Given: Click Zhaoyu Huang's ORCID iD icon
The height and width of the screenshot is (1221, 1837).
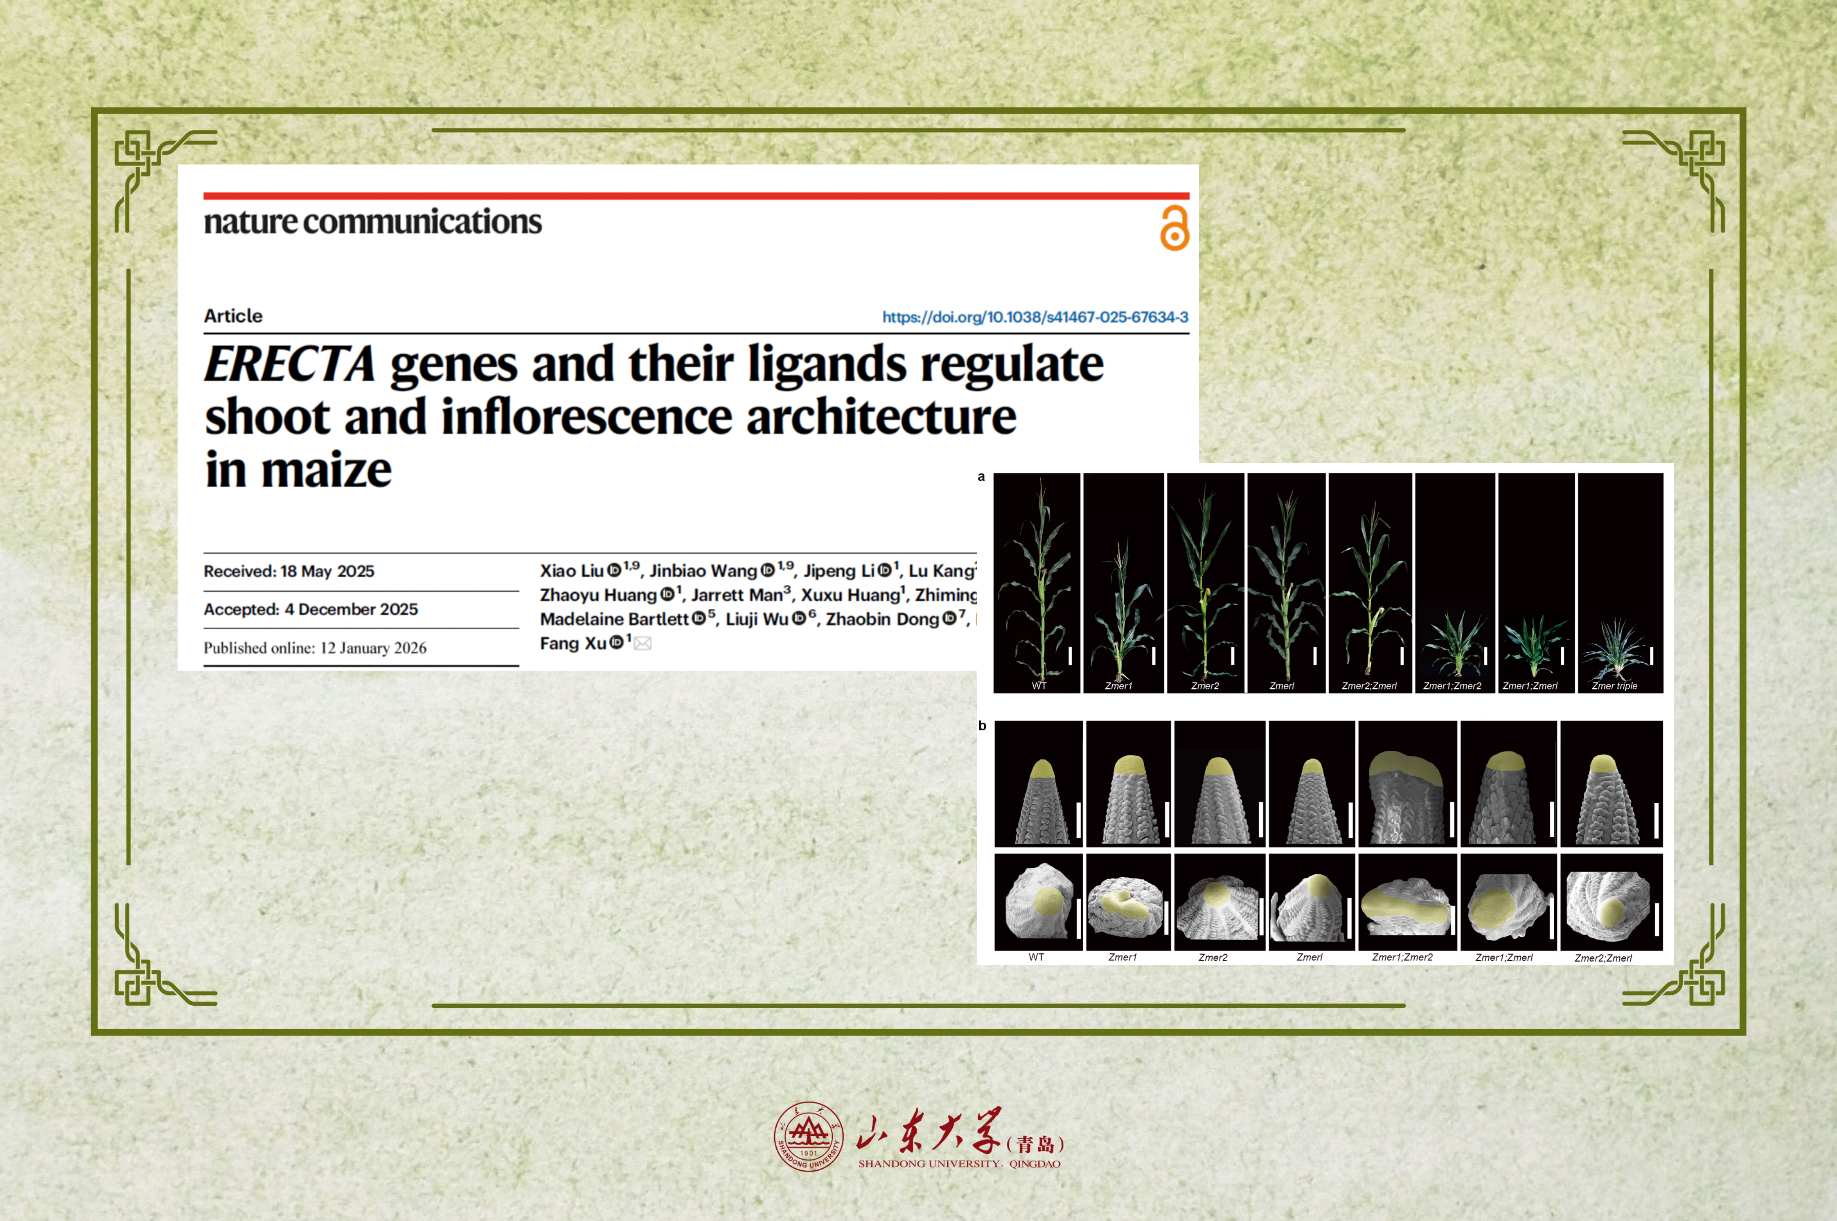Looking at the screenshot, I should coord(667,594).
